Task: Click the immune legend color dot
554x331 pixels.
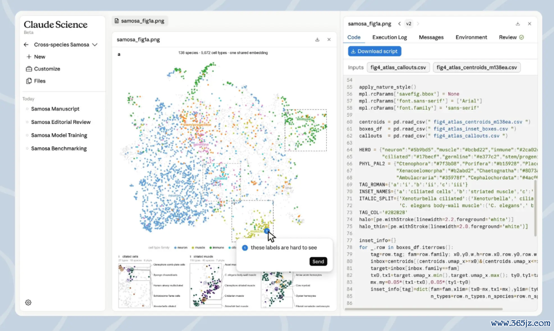Action: point(211,247)
